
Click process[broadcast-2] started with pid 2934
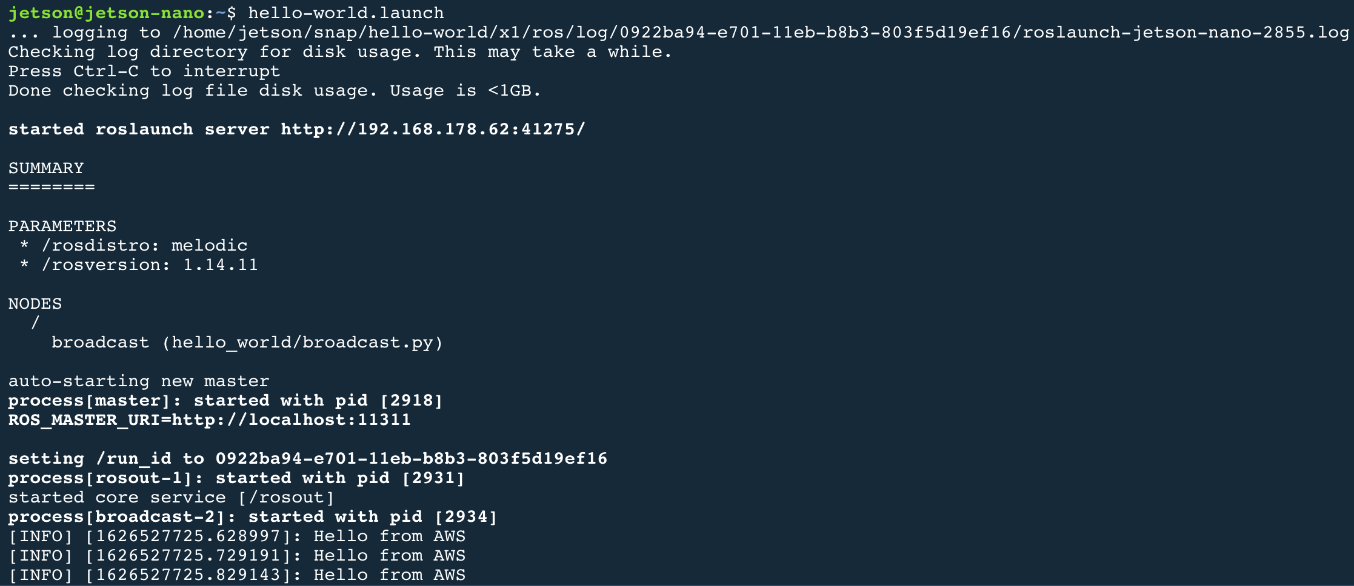pos(253,516)
